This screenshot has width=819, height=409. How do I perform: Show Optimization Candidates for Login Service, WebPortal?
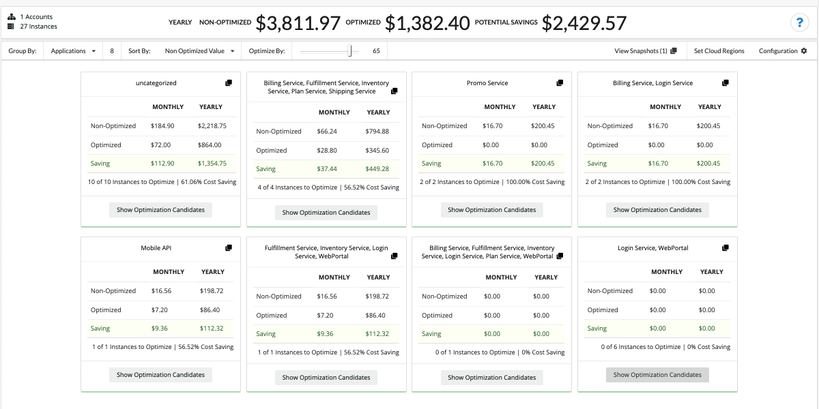tap(657, 375)
